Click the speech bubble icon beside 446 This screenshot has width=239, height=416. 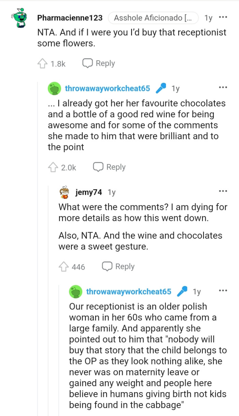[x=107, y=266]
